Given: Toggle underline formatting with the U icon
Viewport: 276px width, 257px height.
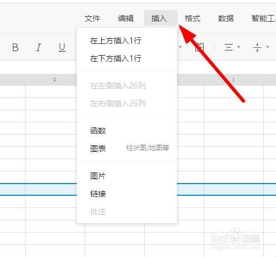Looking at the screenshot, I should point(62,48).
